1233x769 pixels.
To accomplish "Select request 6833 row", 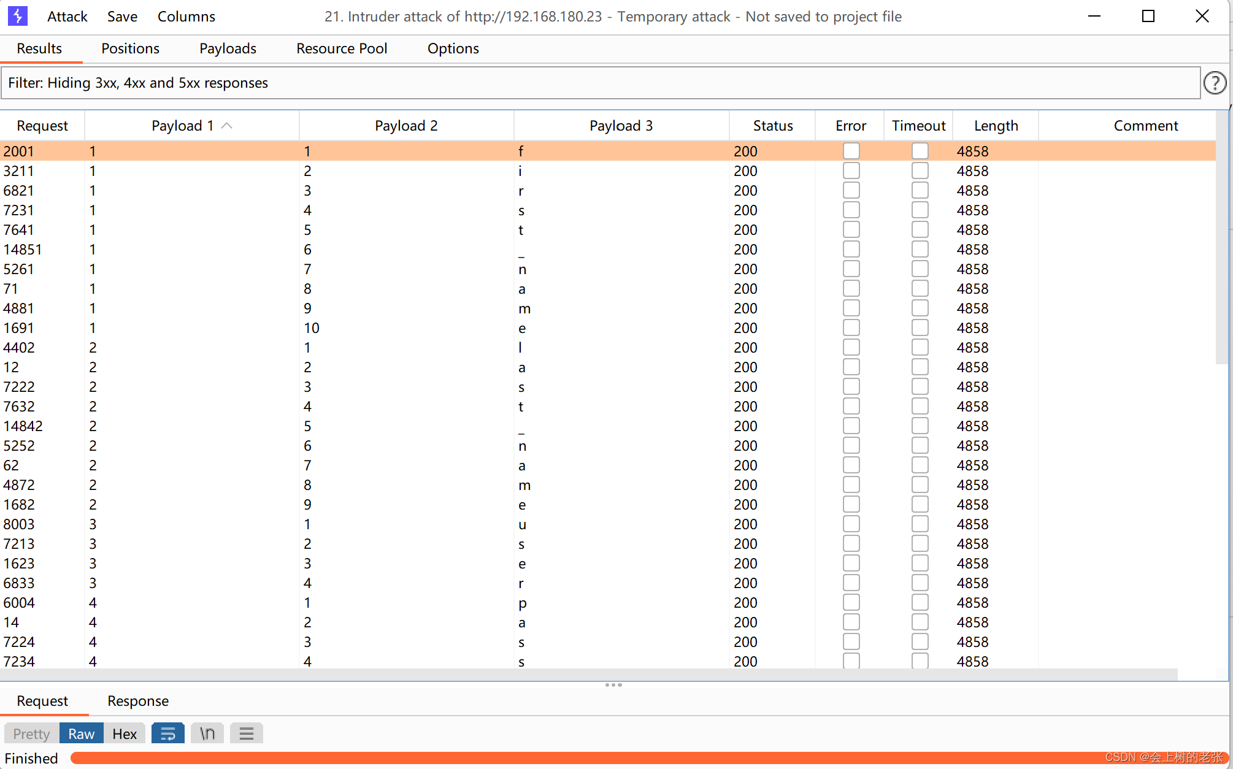I will point(608,583).
